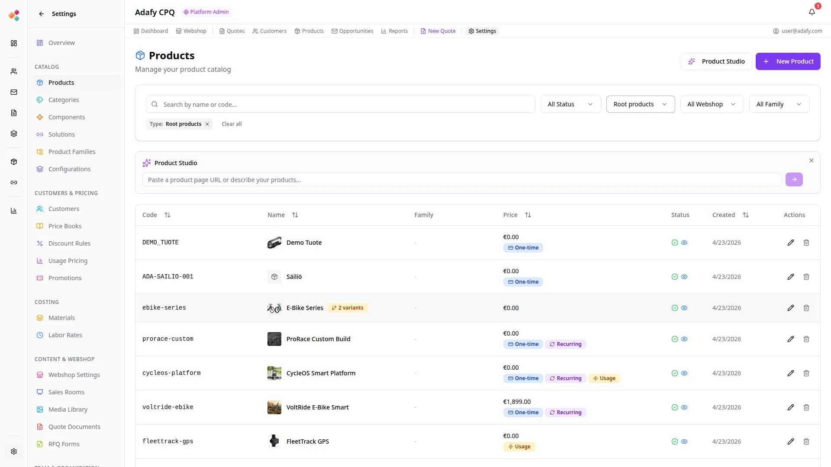Submit Product Studio prompt with arrow button

tap(794, 179)
